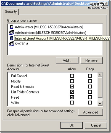Check Allow for Full Control

coord(72,76)
